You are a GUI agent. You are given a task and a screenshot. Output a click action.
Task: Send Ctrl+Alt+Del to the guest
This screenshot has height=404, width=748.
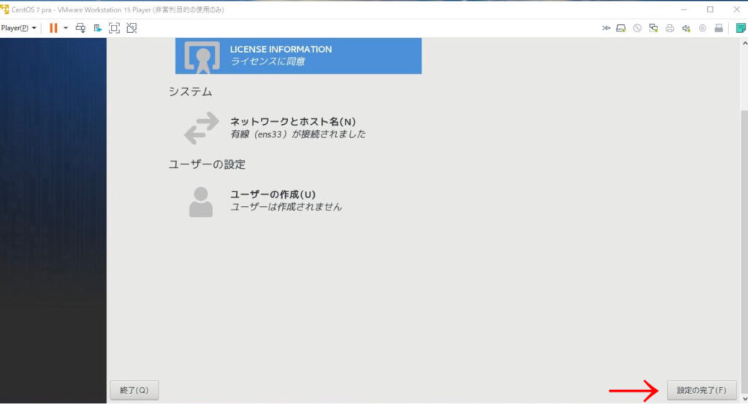80,28
